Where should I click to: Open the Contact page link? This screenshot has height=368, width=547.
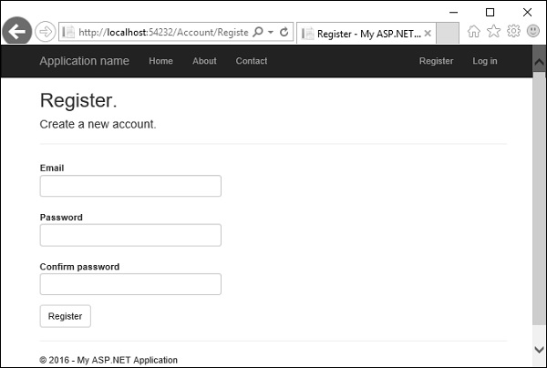pyautogui.click(x=252, y=61)
